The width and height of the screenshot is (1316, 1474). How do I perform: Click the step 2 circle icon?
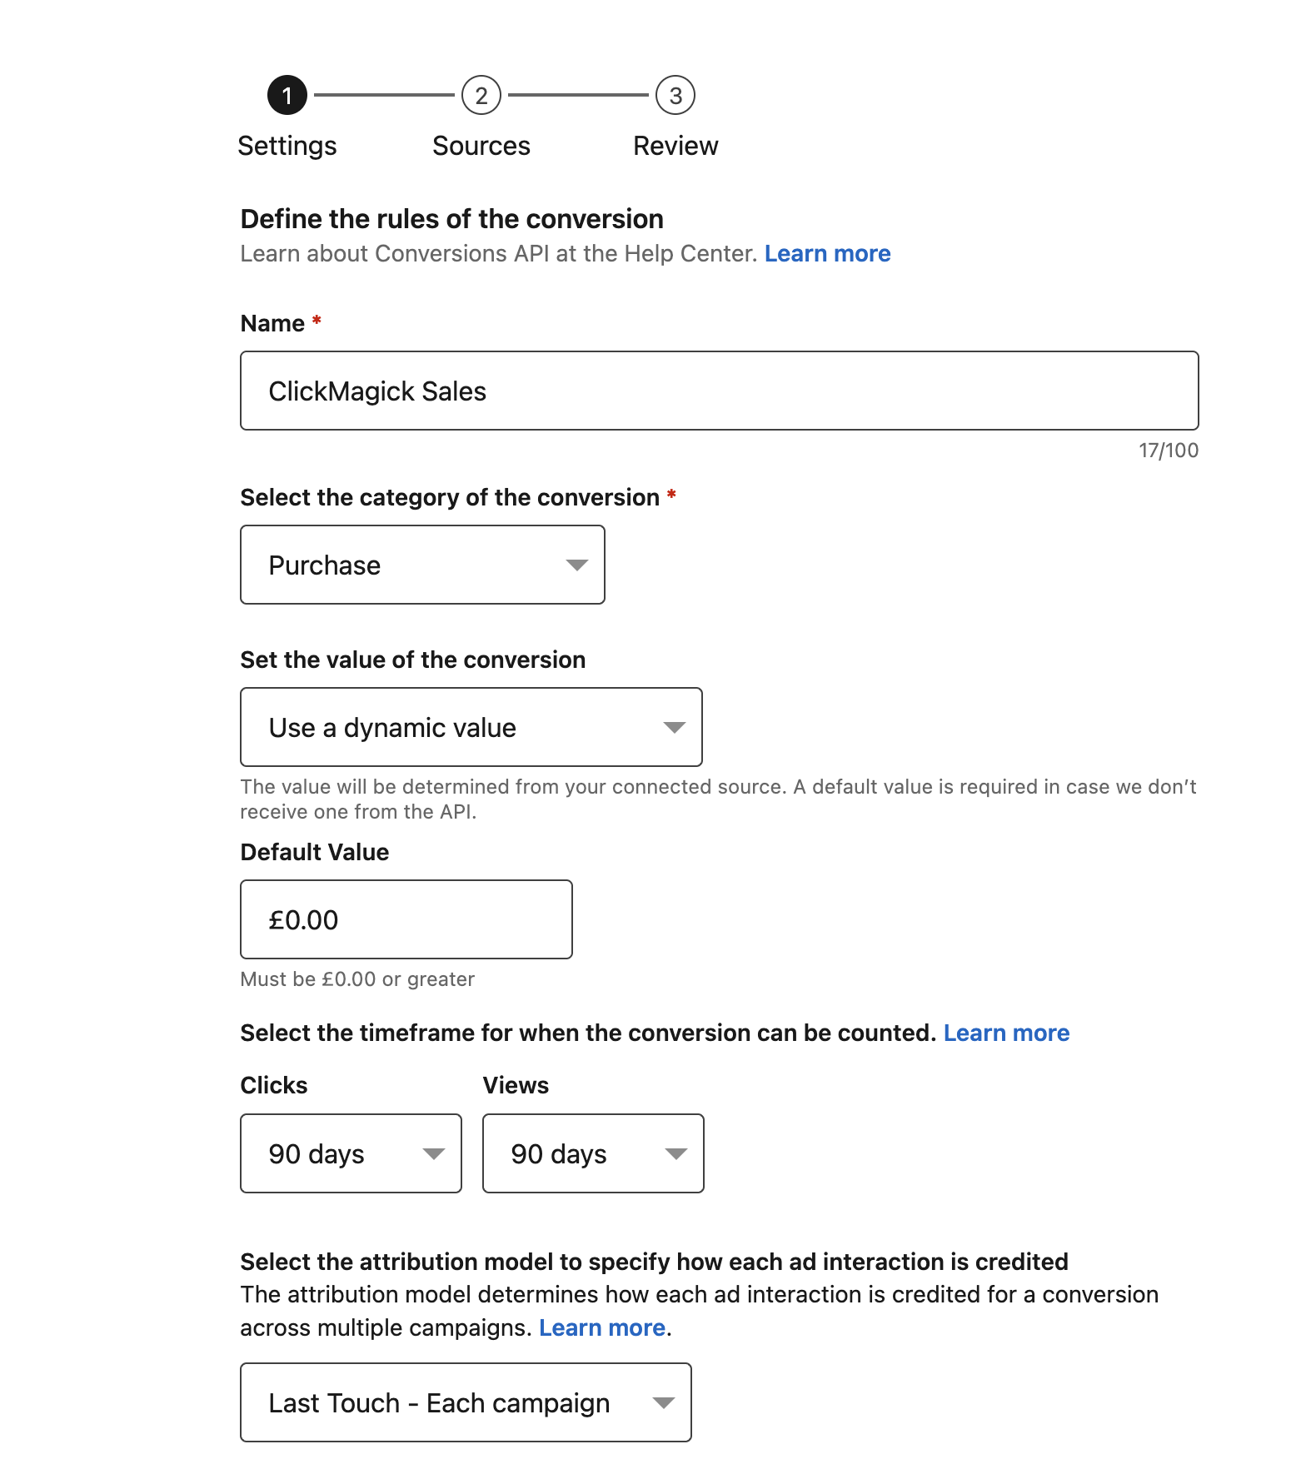481,96
